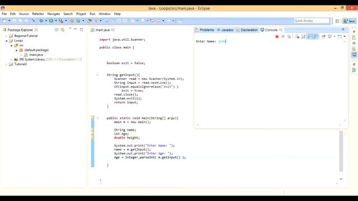Viewport: 358px width, 201px height.
Task: Click the Open Type toolbar icon
Action: 89,21
